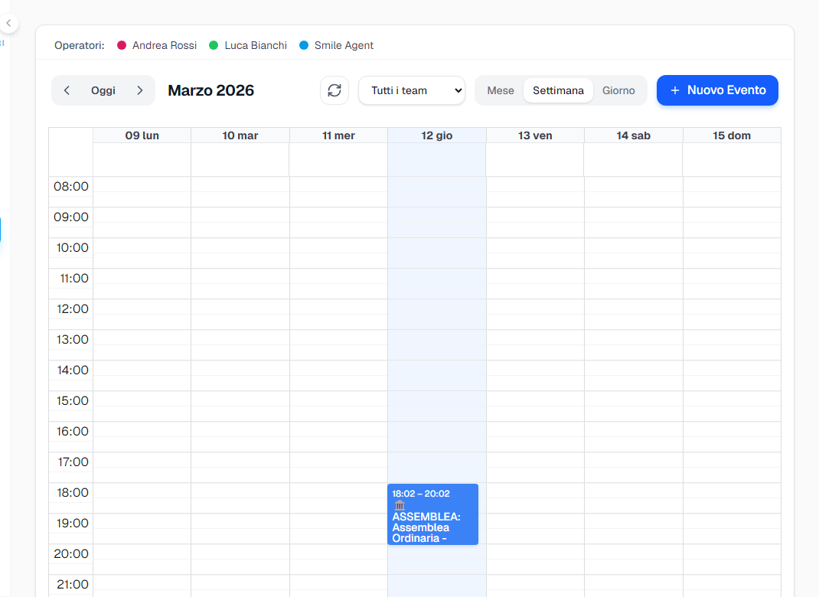Click an empty 10:00 slot on 13 ven
Image resolution: width=819 pixels, height=597 pixels.
tap(534, 255)
